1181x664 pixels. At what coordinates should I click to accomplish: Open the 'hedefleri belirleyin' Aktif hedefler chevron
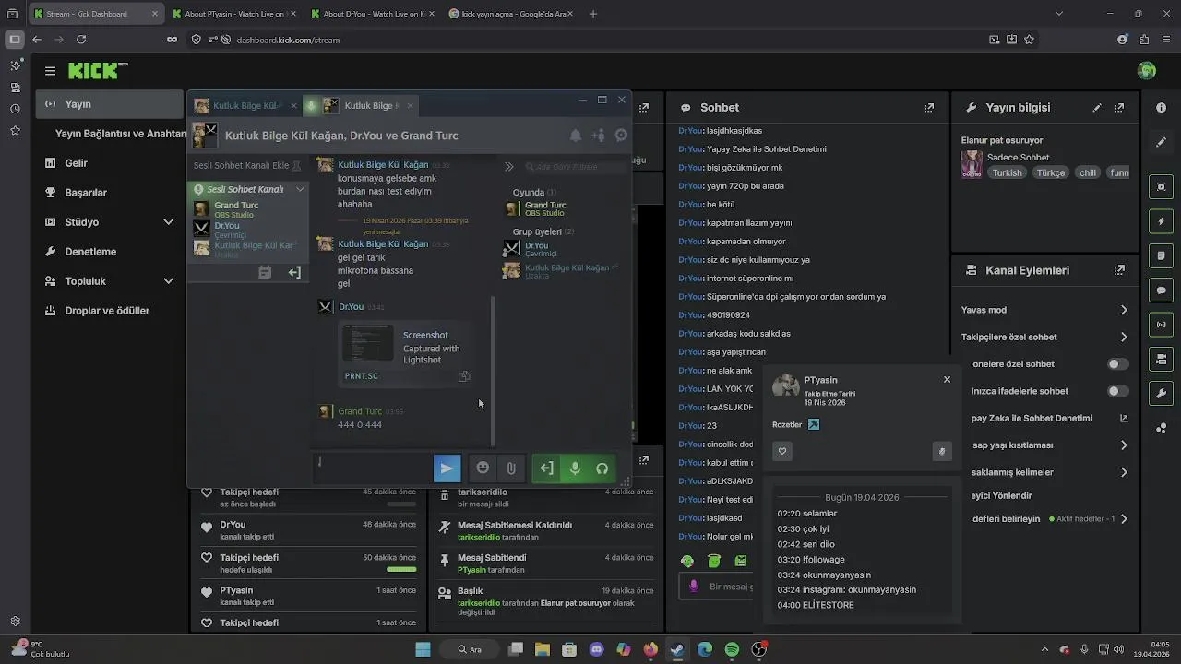click(1124, 519)
